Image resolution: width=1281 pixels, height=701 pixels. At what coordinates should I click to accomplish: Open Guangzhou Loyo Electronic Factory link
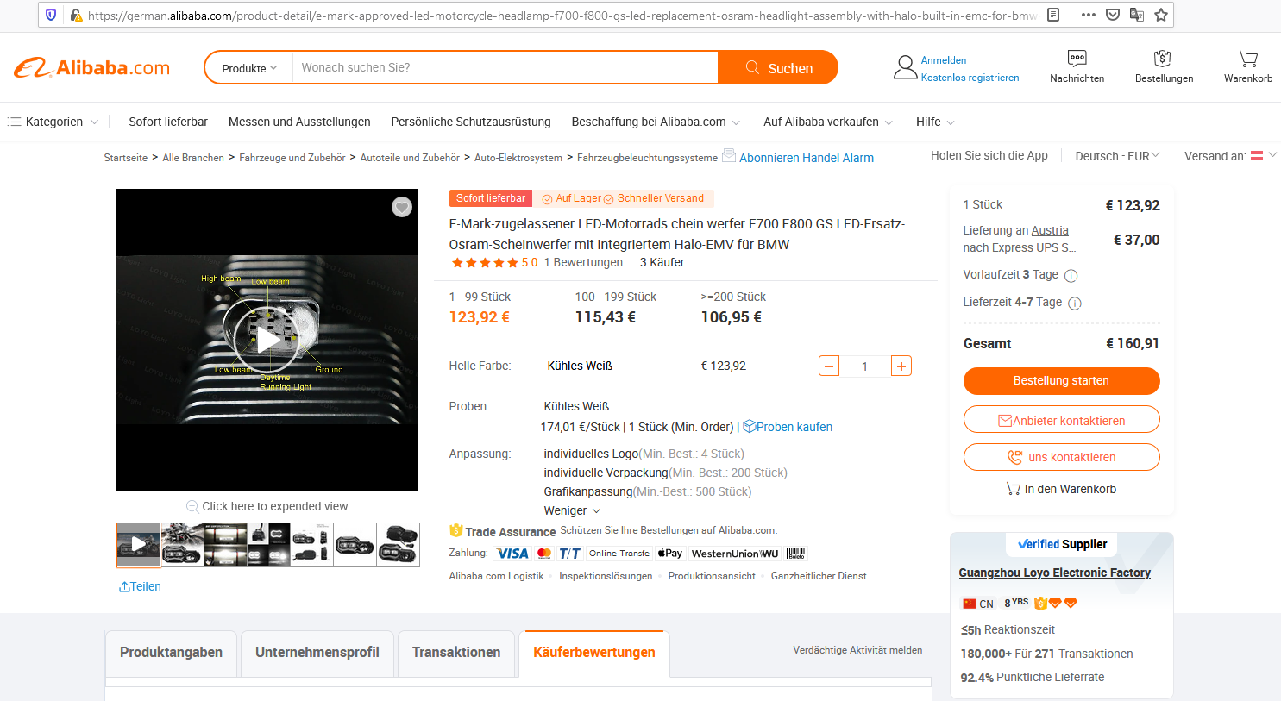1054,573
